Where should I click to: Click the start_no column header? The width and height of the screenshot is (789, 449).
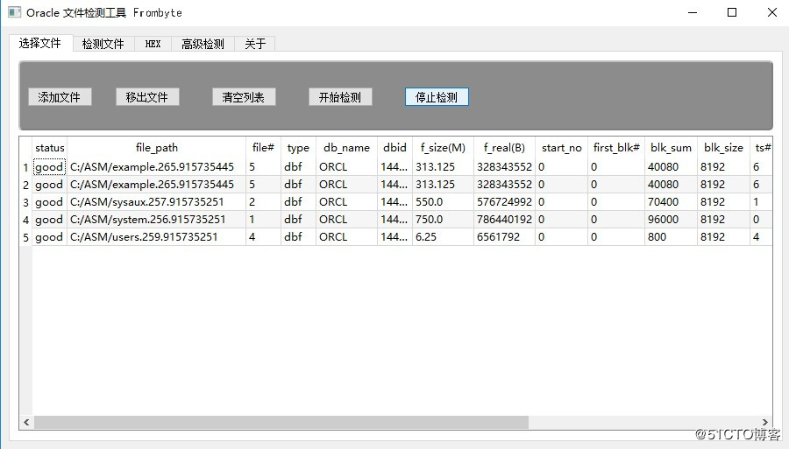click(x=562, y=148)
